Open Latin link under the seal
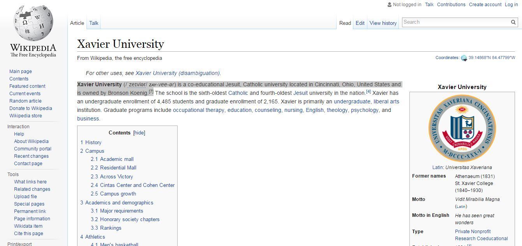Viewport: 522px width, 246px height. point(437,167)
